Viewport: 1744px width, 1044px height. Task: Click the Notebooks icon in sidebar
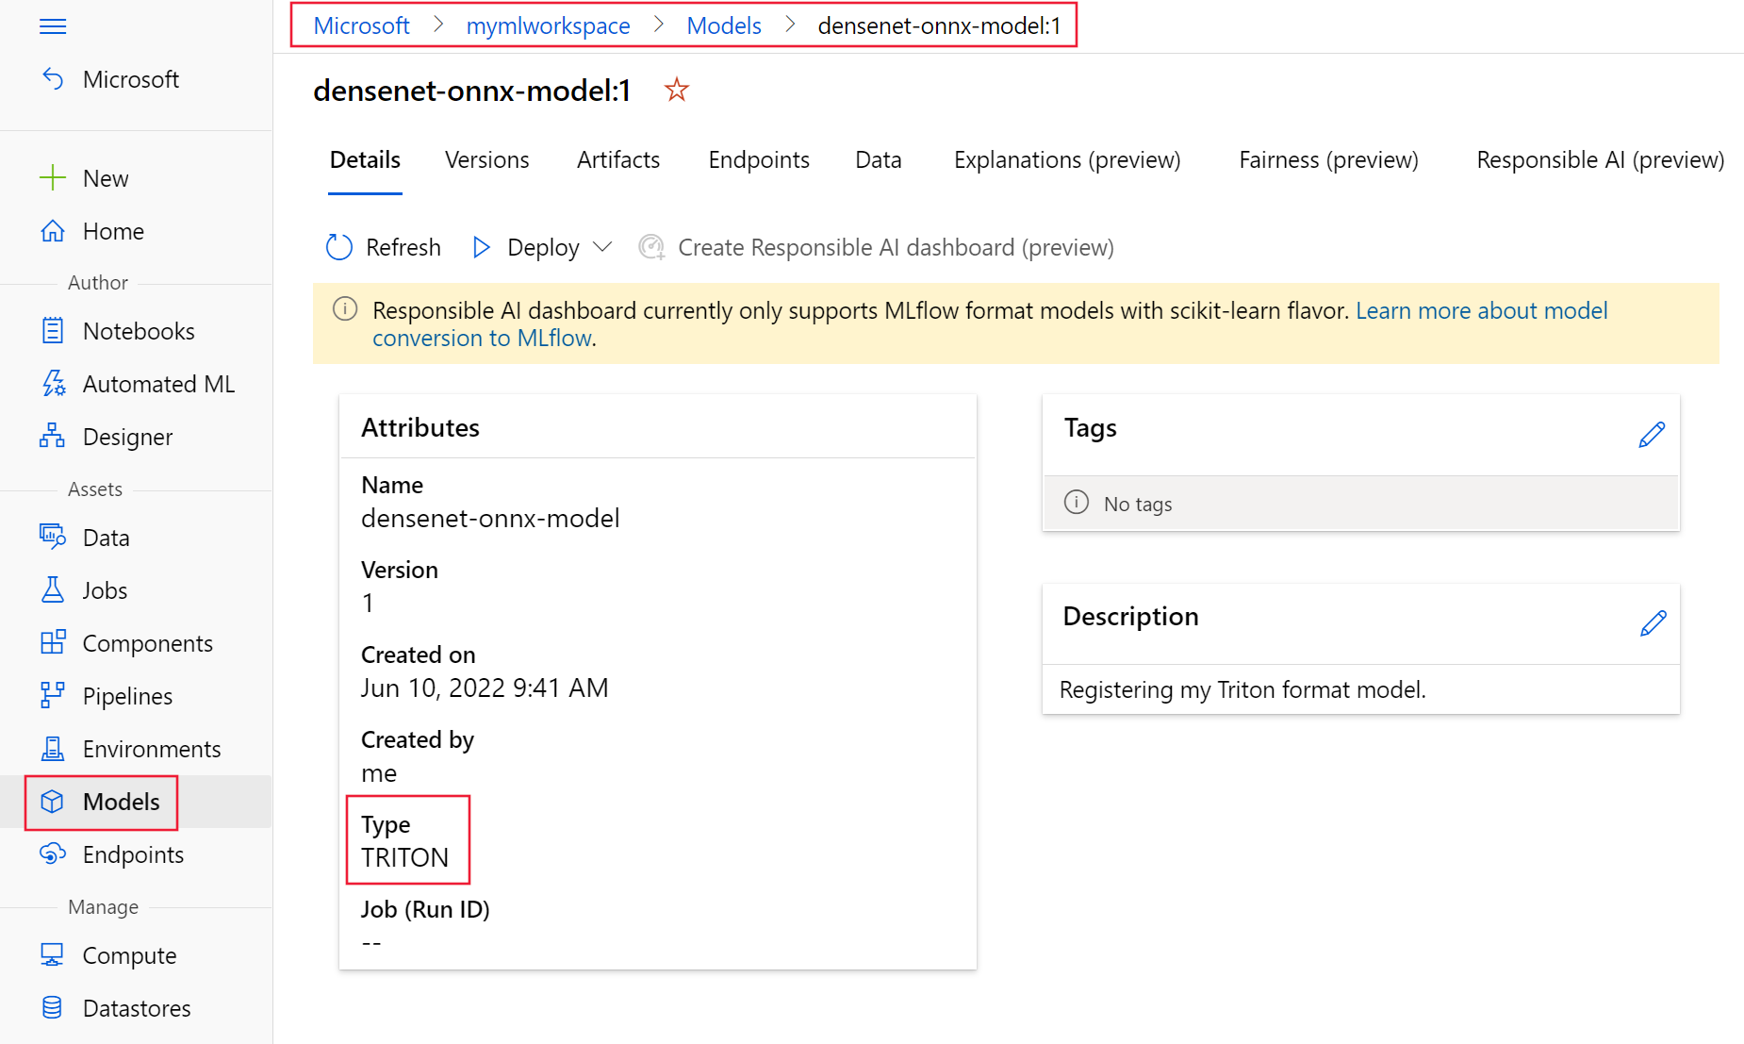53,331
